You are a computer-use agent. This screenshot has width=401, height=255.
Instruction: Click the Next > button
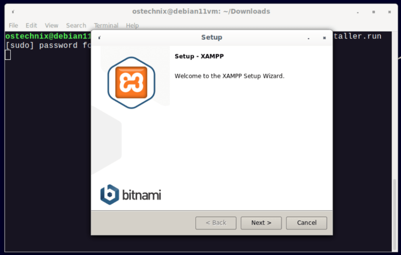[261, 223]
